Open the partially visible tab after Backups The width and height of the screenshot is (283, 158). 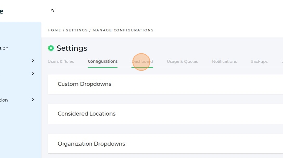(x=282, y=62)
